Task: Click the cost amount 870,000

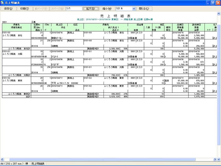Action: [x=200, y=80]
